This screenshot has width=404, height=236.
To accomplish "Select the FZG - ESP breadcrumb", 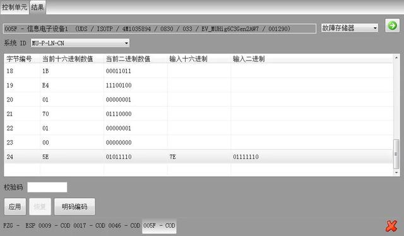I will tap(19, 226).
